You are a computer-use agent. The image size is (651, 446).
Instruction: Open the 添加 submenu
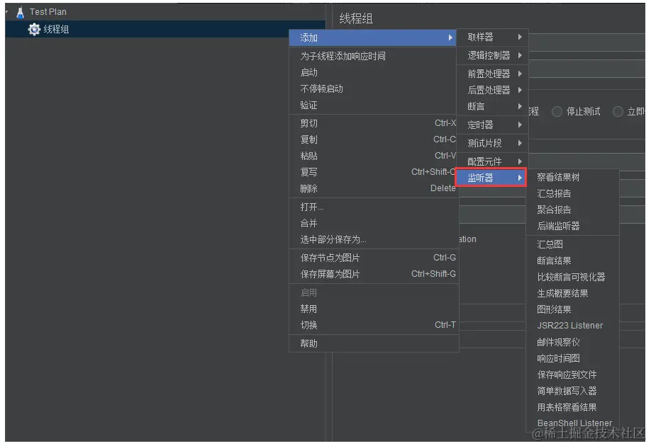(373, 38)
